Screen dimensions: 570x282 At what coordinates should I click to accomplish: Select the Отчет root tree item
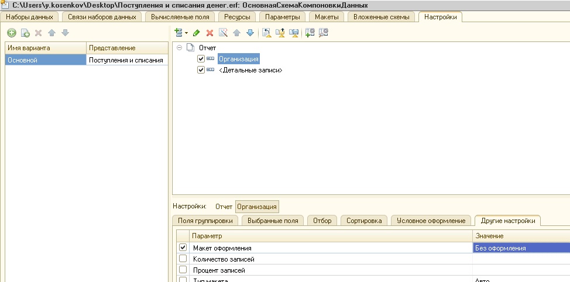207,47
